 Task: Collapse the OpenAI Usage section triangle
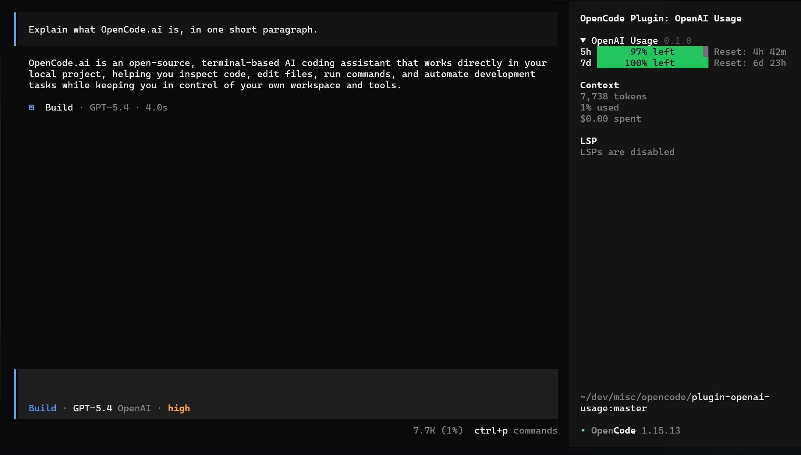(583, 40)
